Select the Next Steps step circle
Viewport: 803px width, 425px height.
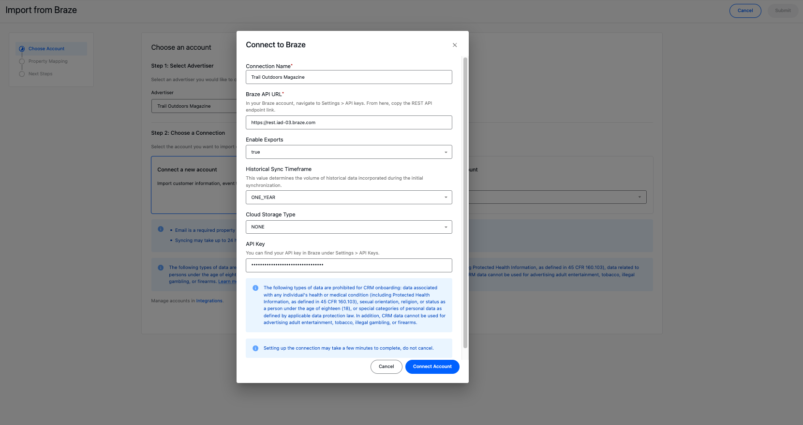coord(22,74)
